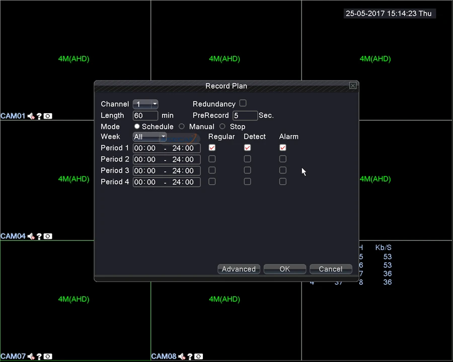The width and height of the screenshot is (453, 362).
Task: Check Regular for Period 2
Action: point(212,159)
